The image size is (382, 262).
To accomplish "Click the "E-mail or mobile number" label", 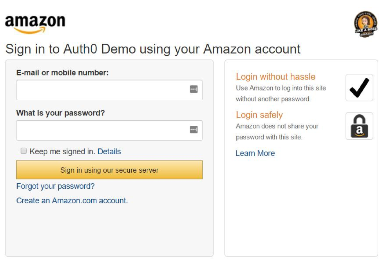I will click(62, 72).
